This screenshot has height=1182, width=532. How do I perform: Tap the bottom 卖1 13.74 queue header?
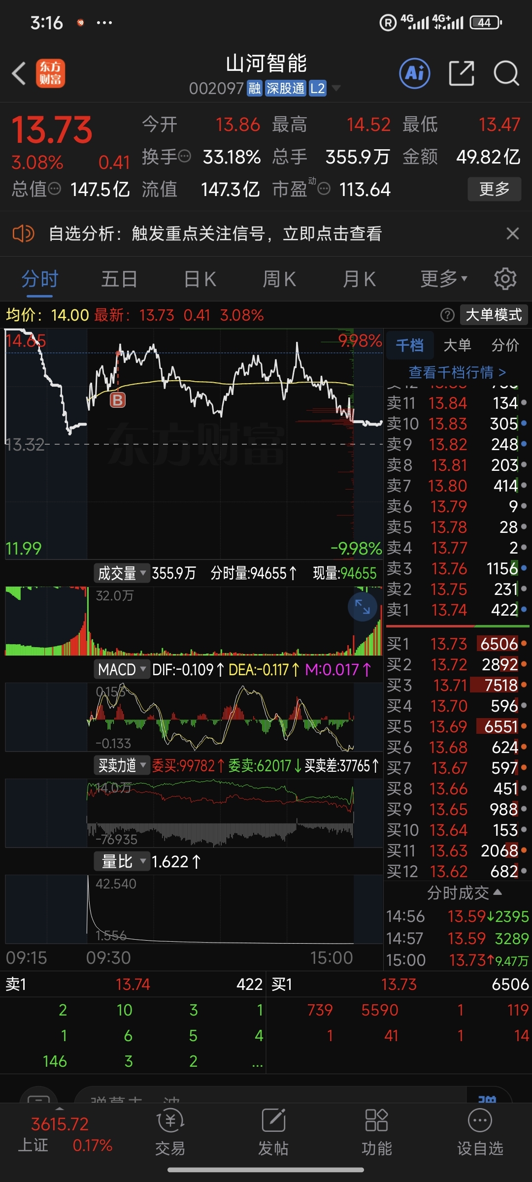click(133, 984)
